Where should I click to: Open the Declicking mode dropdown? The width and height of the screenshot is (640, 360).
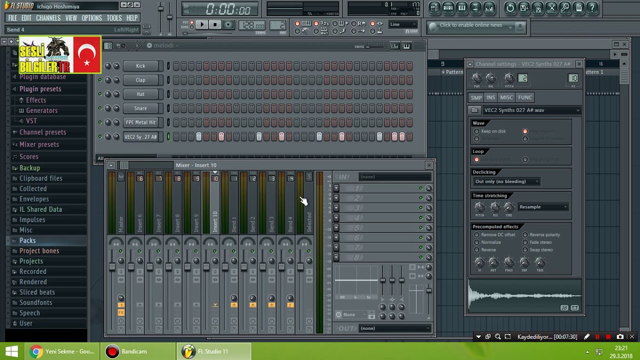pyautogui.click(x=506, y=181)
